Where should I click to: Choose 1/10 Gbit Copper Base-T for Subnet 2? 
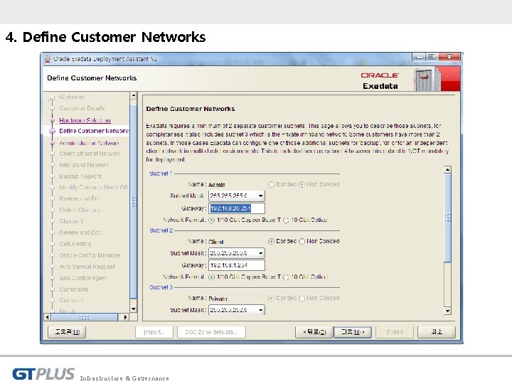tap(211, 277)
